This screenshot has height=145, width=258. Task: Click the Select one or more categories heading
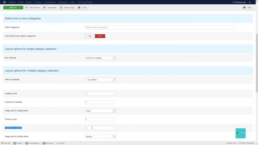[23, 19]
